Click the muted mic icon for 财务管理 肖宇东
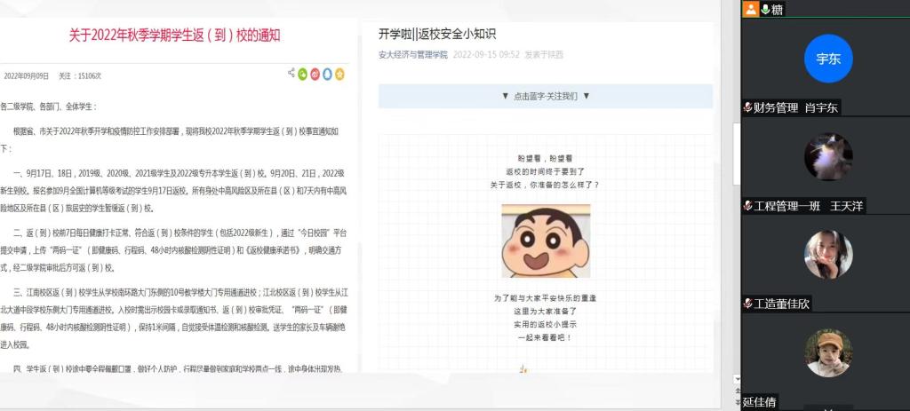This screenshot has height=411, width=910. pos(748,107)
